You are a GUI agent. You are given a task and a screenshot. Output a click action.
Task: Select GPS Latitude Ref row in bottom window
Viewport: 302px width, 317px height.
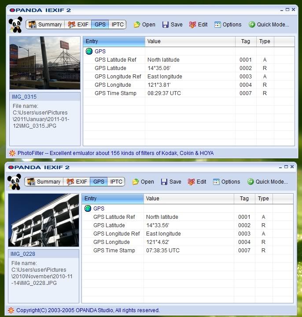point(188,217)
